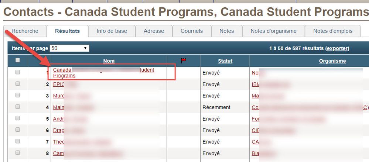Select the checkbox in row 3
This screenshot has height=162, width=369.
[18, 95]
